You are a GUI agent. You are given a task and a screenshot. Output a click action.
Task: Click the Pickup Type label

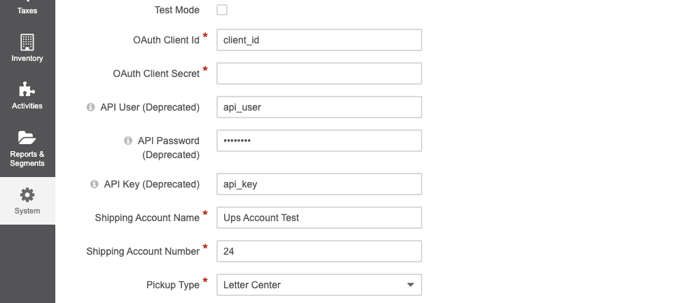(172, 285)
